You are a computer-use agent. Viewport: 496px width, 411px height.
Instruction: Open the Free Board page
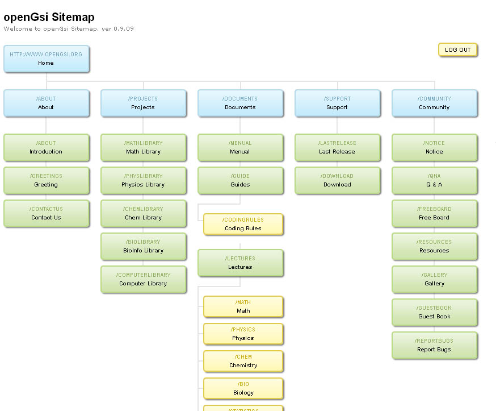coord(435,213)
